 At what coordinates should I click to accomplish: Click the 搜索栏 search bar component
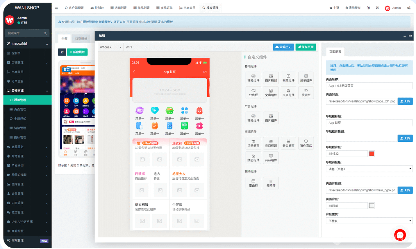306,93
